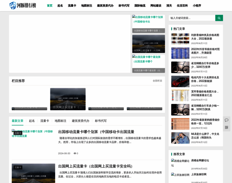Open 流量卡 in the top navigation
This screenshot has height=183, width=232.
coord(72,5)
